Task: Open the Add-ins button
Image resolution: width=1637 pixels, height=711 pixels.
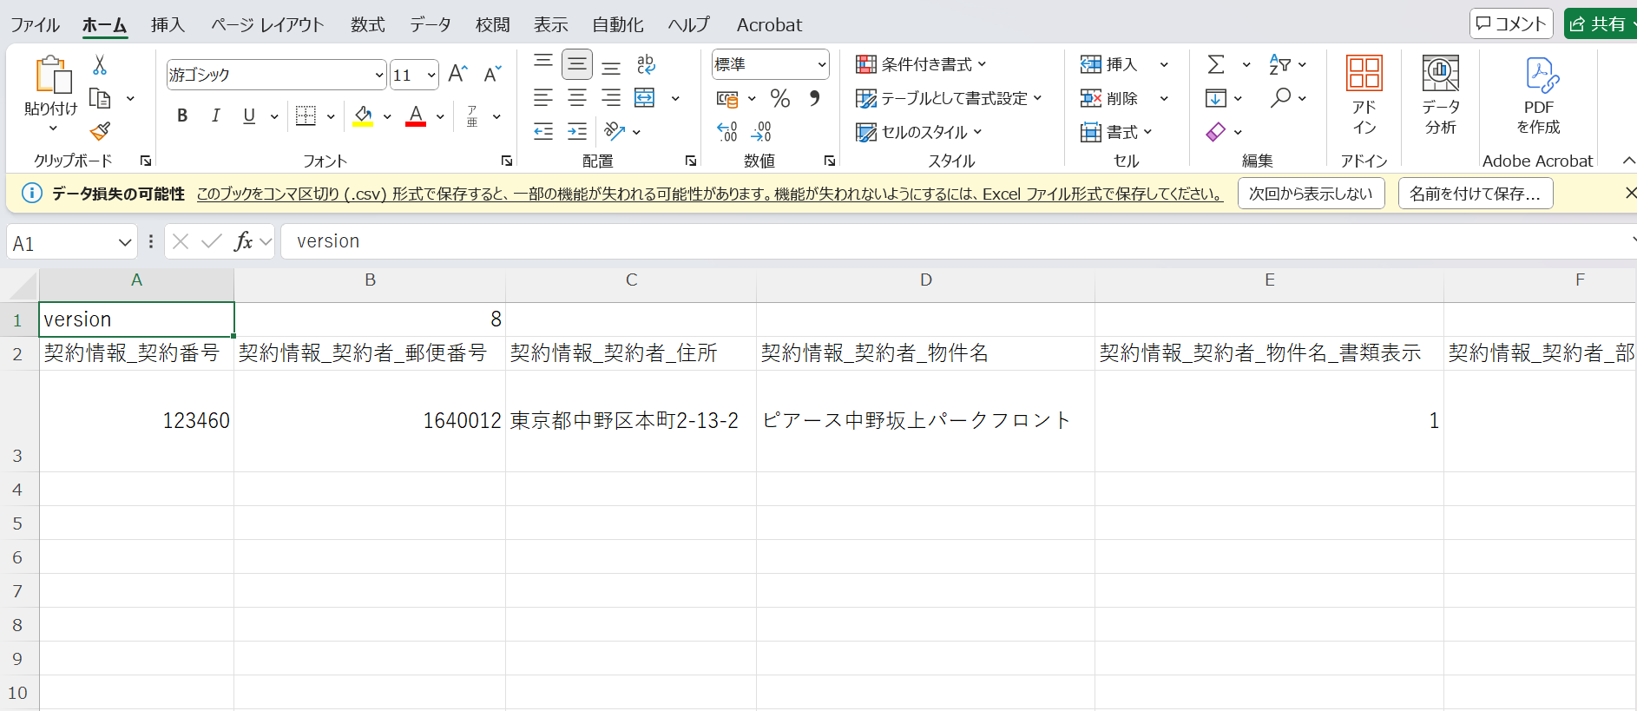Action: coord(1364,95)
